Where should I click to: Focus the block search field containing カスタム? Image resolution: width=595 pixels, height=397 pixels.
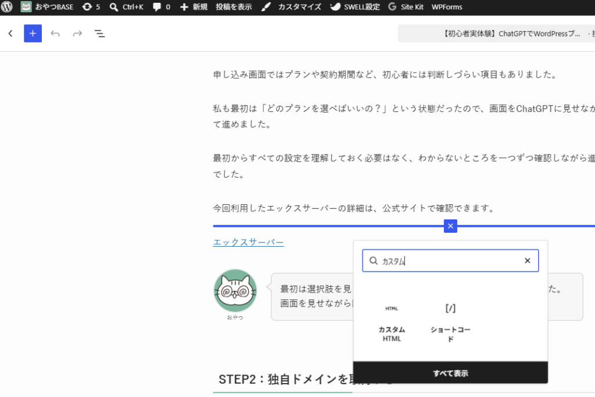pyautogui.click(x=450, y=261)
